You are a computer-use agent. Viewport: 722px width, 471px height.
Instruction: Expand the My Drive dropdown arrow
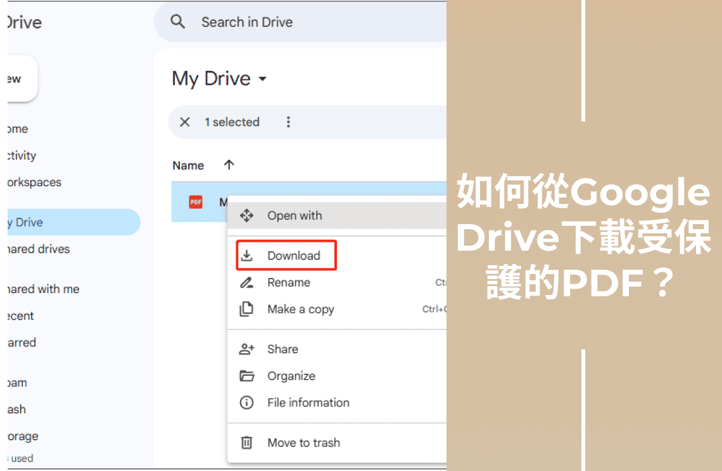click(x=262, y=78)
